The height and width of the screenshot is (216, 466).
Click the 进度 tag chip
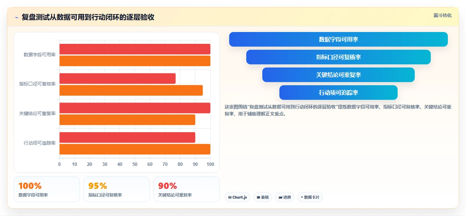pyautogui.click(x=285, y=197)
